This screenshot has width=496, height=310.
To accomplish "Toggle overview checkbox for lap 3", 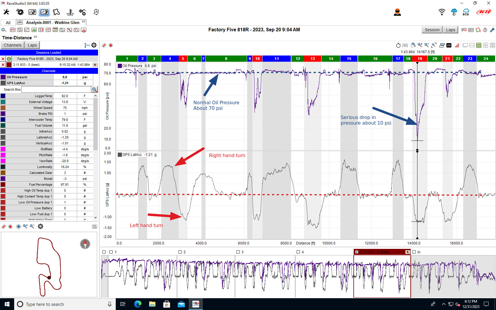I will pos(238,252).
